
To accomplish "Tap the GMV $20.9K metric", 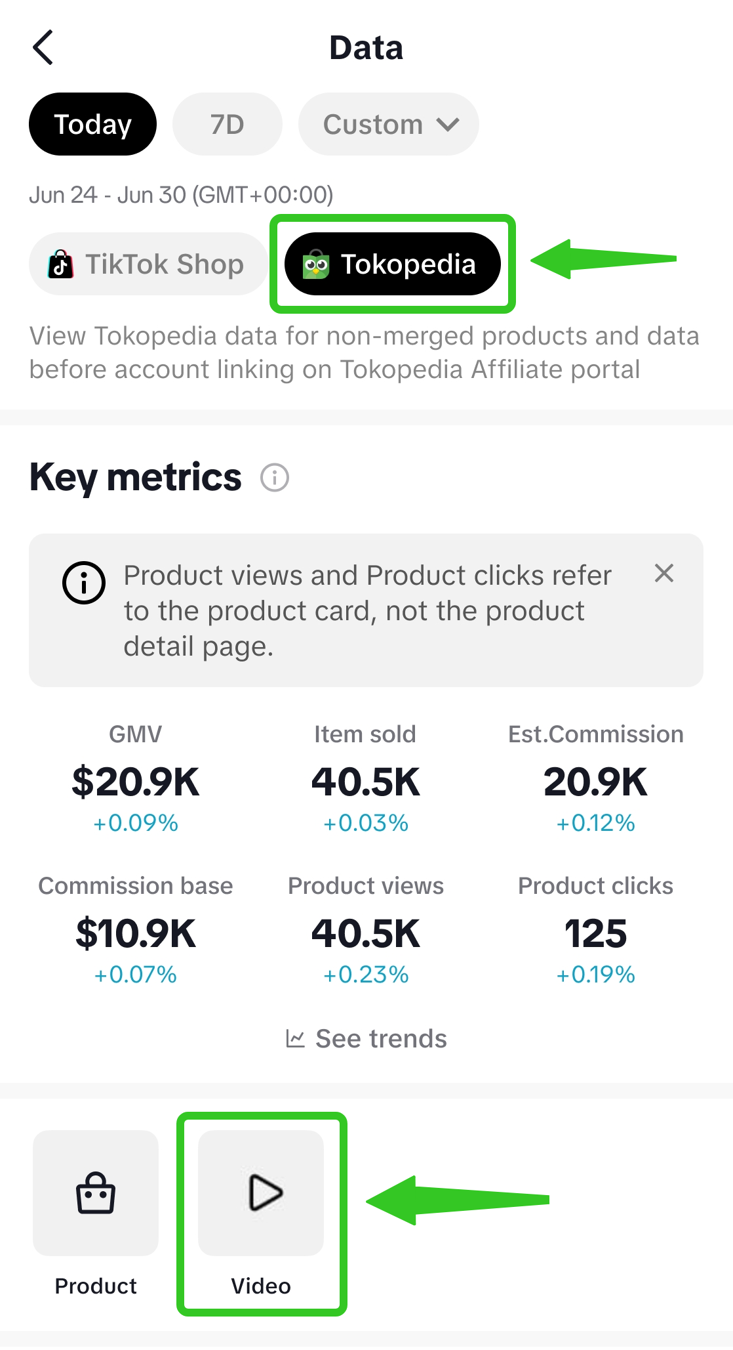I will click(x=136, y=781).
